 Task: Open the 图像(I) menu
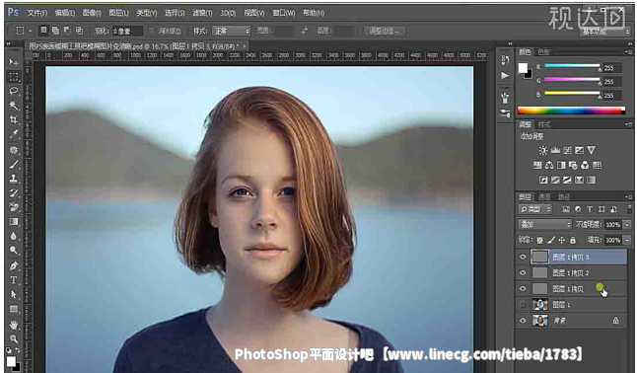point(92,13)
